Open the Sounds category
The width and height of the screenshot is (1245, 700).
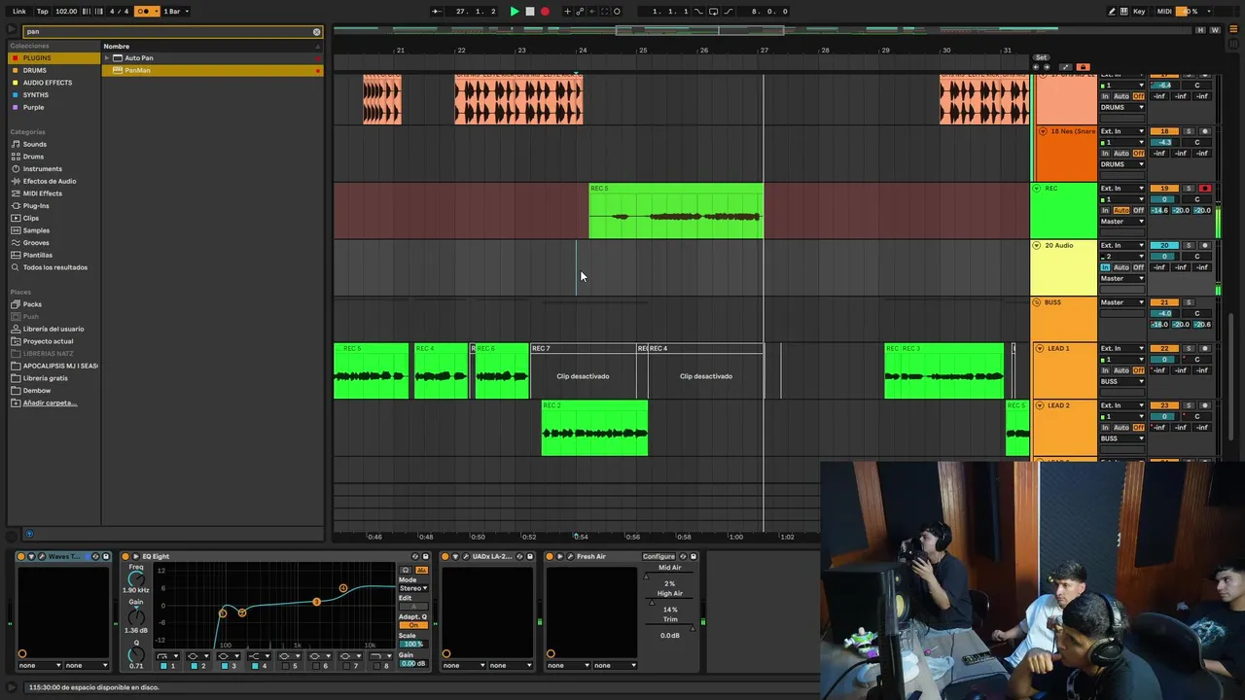(x=35, y=144)
